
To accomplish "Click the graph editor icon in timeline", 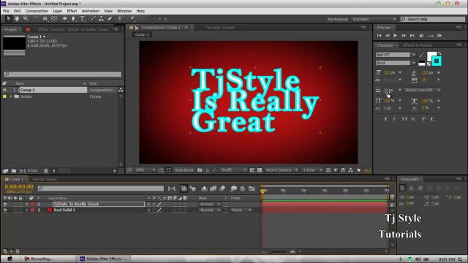I will [252, 188].
